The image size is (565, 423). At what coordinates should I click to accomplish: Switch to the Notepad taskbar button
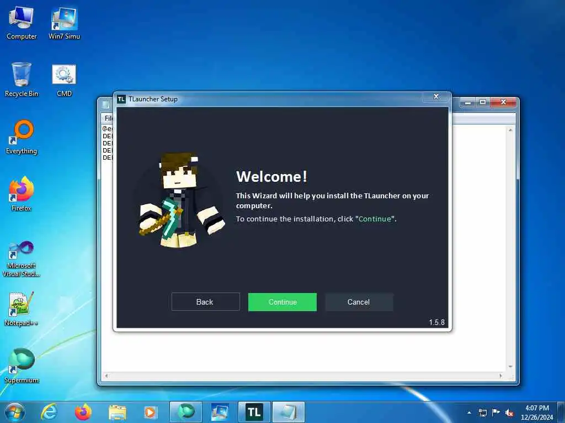click(288, 412)
